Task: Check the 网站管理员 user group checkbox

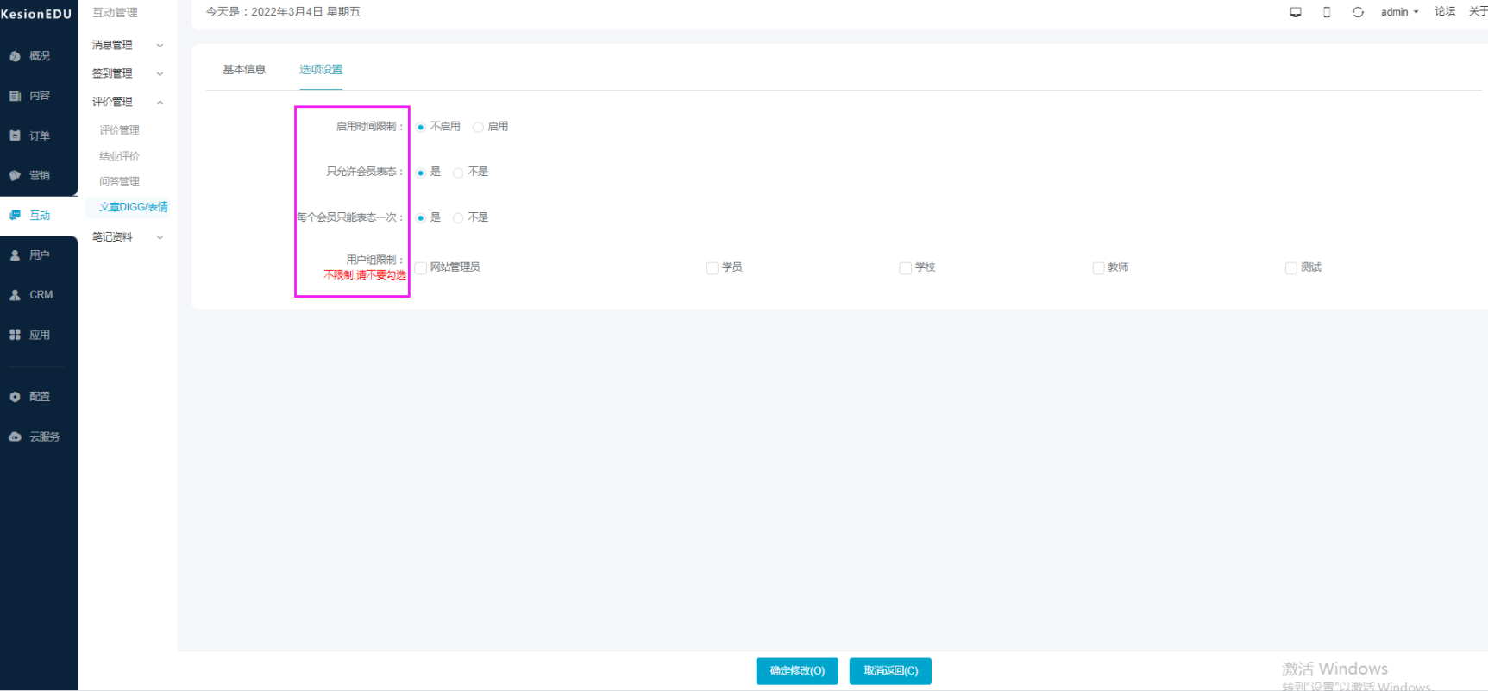Action: click(x=421, y=268)
